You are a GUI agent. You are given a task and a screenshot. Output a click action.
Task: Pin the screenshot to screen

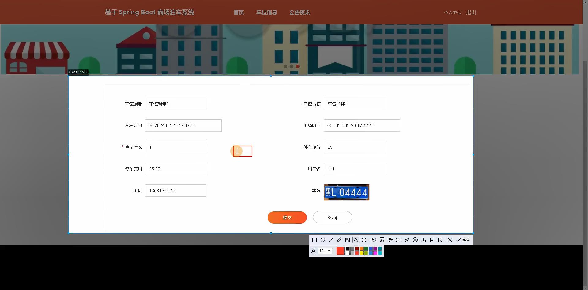(407, 240)
